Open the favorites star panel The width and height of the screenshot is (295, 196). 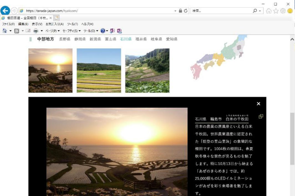click(276, 11)
